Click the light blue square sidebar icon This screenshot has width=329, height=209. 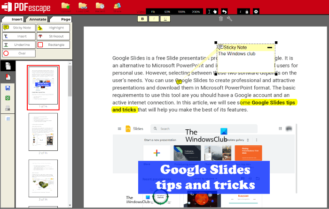[x=8, y=119]
